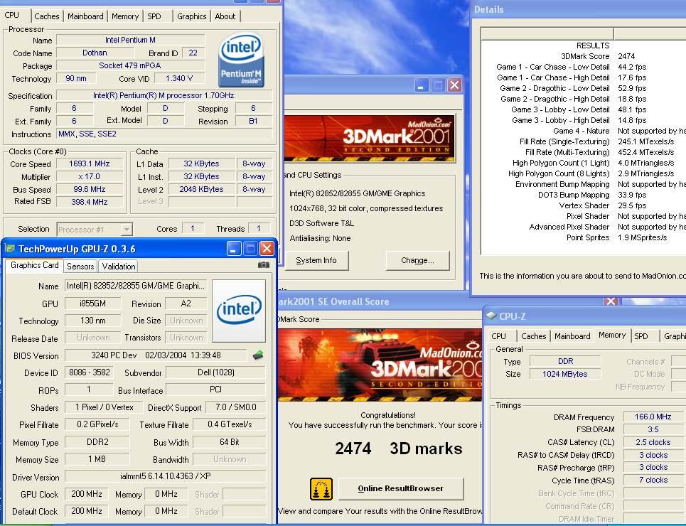Image resolution: width=686 pixels, height=526 pixels.
Task: Select the Graphics Card tab in GPU-Z
Action: tap(35, 265)
